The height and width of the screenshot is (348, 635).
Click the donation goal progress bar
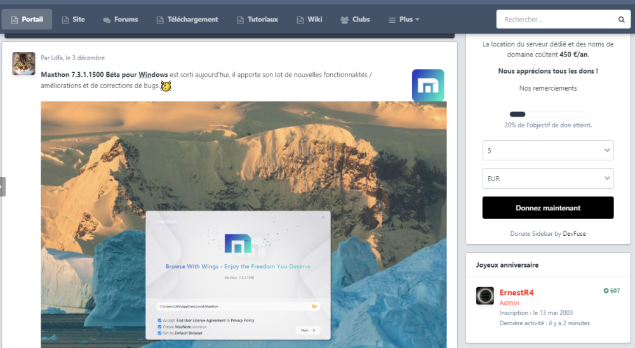click(x=547, y=114)
